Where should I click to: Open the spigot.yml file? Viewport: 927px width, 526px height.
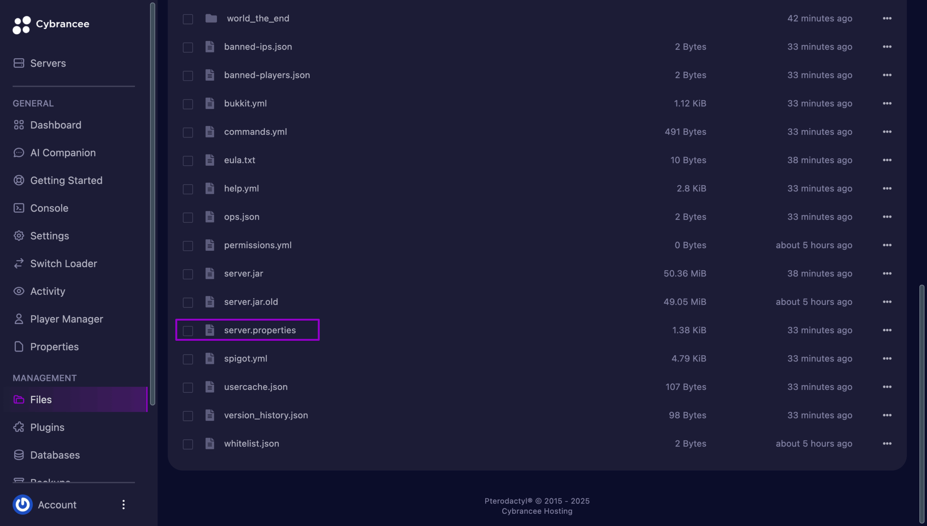pyautogui.click(x=246, y=359)
